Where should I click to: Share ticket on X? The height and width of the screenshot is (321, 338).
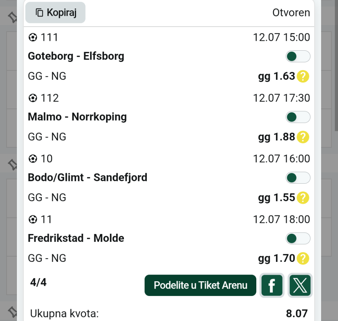pyautogui.click(x=300, y=285)
